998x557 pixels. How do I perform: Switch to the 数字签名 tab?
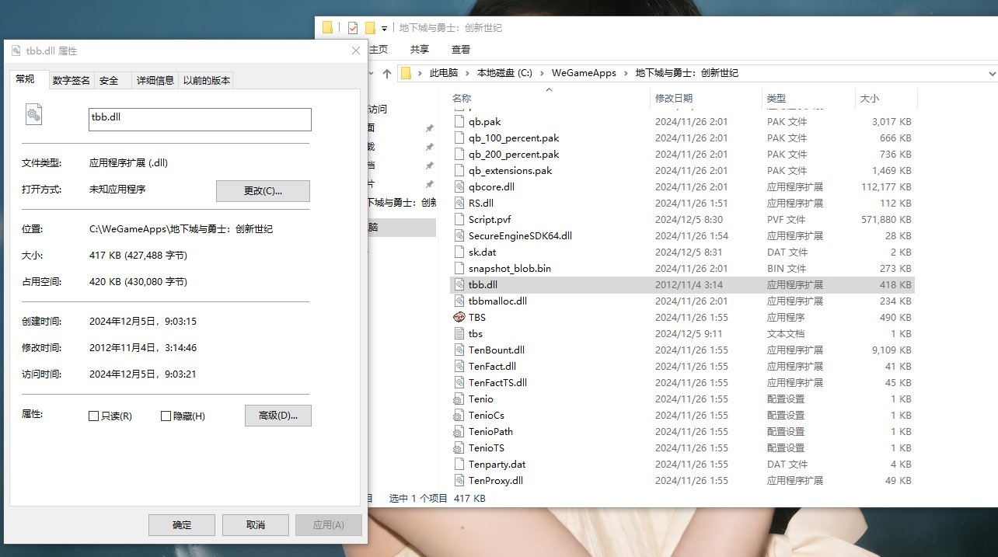(70, 79)
